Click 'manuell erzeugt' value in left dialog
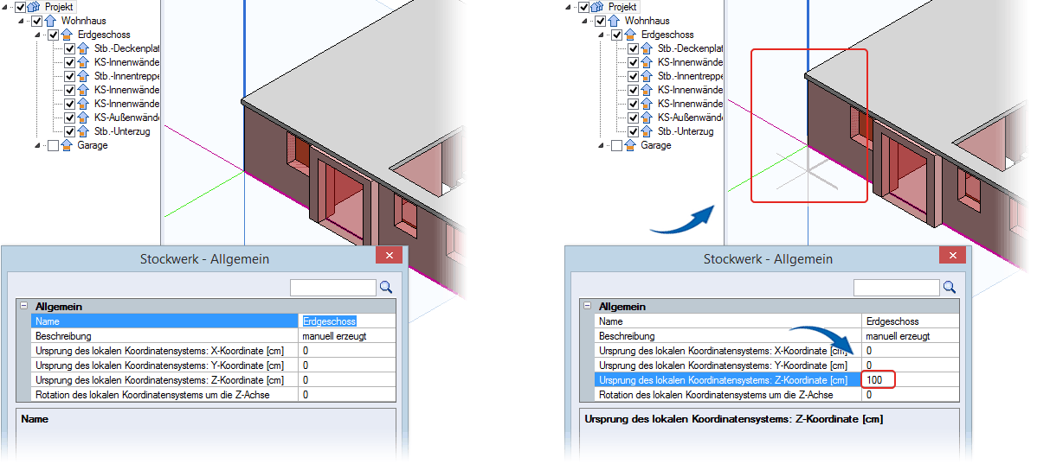The image size is (1037, 464). point(334,336)
